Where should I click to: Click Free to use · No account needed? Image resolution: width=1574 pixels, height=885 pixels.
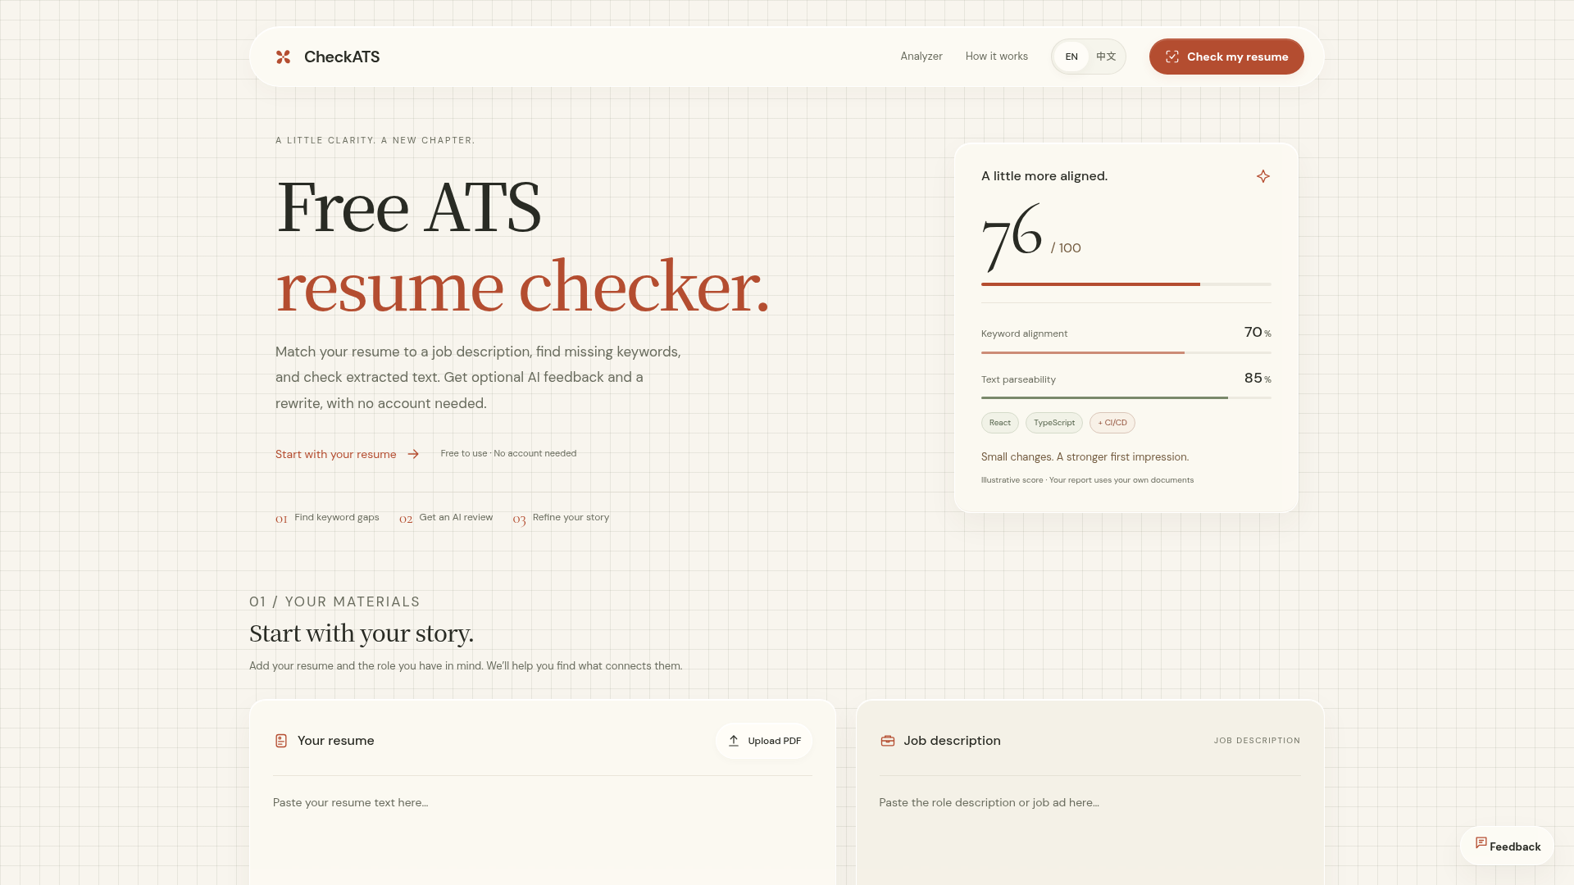(x=508, y=453)
